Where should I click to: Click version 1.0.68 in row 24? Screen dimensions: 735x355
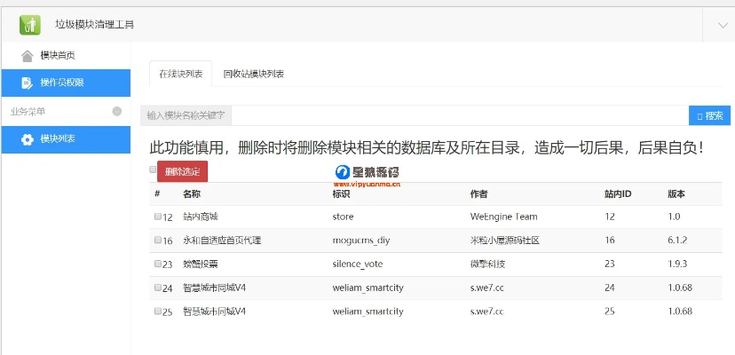(x=680, y=288)
